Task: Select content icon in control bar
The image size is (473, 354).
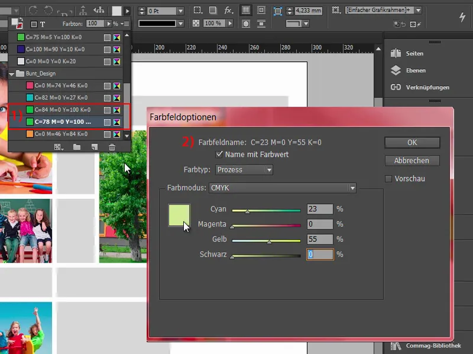Action: (99, 10)
